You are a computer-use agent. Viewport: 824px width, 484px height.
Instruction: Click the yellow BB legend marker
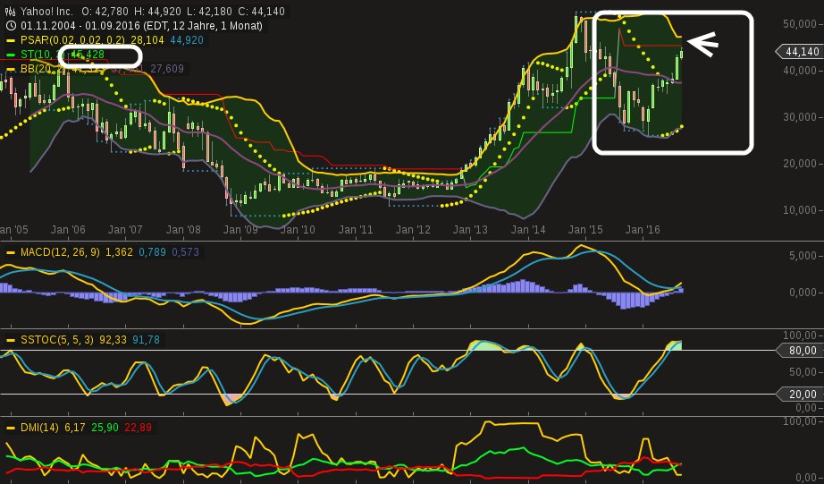pos(11,69)
